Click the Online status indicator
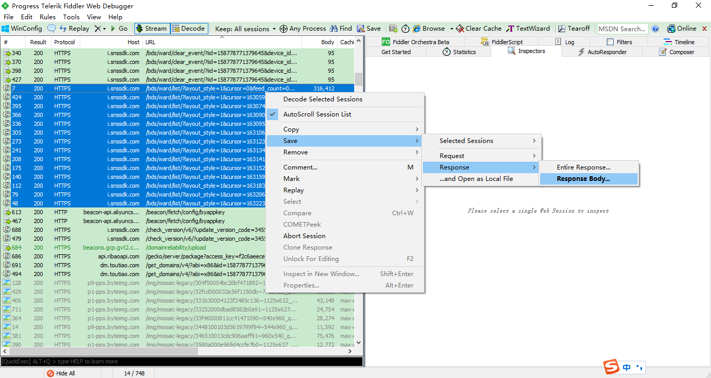Image resolution: width=711 pixels, height=378 pixels. [x=682, y=29]
